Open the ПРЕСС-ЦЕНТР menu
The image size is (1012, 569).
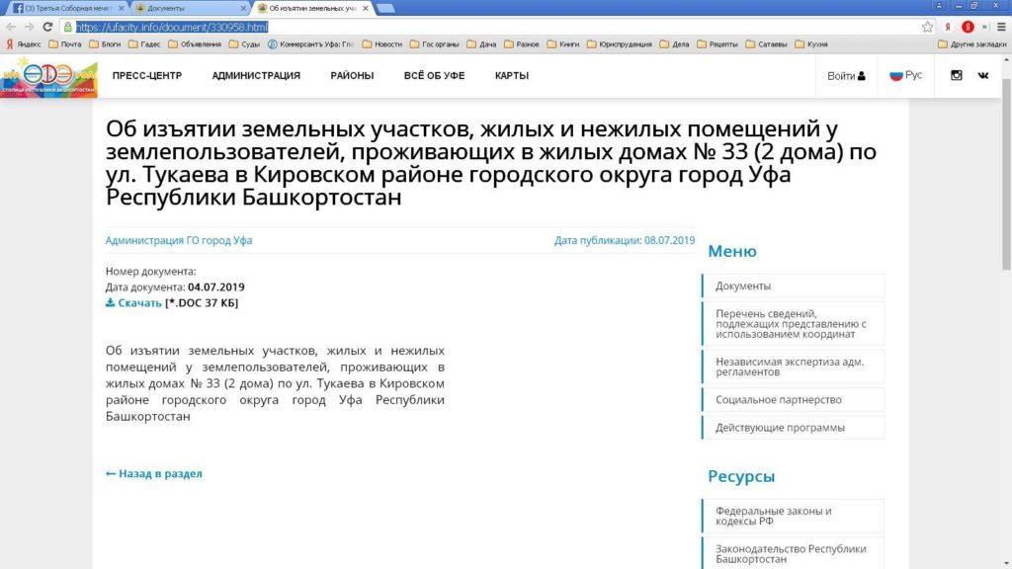[x=147, y=76]
